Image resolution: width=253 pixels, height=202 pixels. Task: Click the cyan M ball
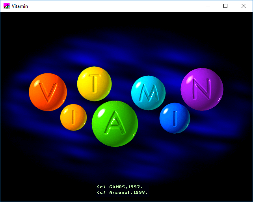click(148, 93)
